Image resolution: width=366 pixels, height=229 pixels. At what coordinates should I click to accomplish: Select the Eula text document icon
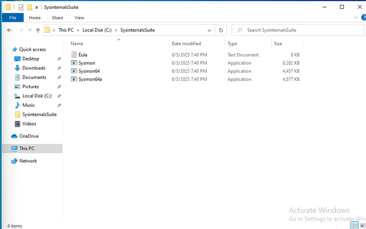(x=74, y=54)
